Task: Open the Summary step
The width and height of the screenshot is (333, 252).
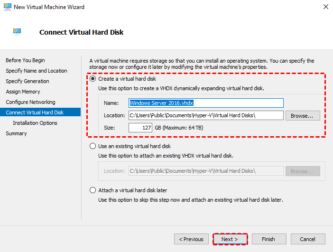Action: coord(16,133)
